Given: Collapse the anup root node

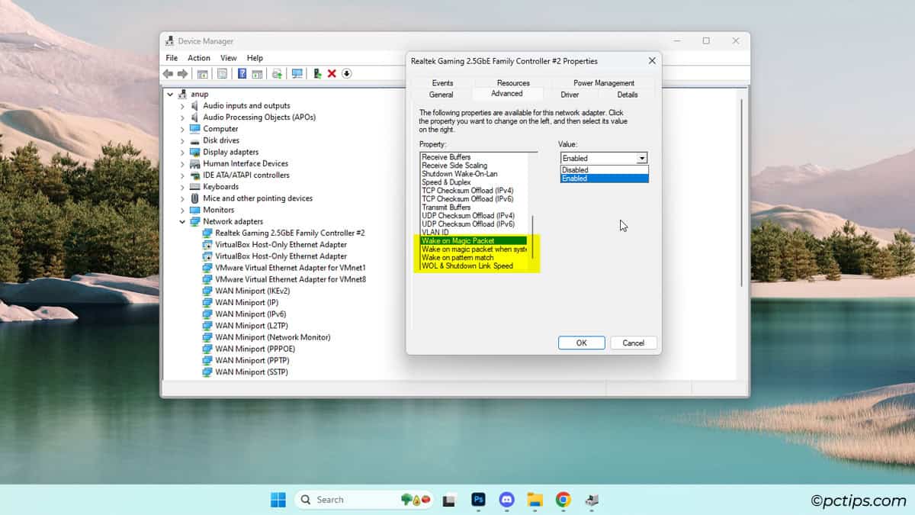Looking at the screenshot, I should (171, 94).
